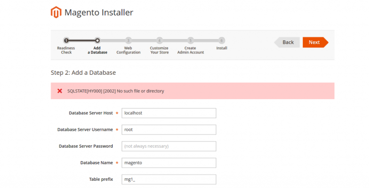Open the Add a Database step label
Screen dimensions: 369x188
[97, 50]
